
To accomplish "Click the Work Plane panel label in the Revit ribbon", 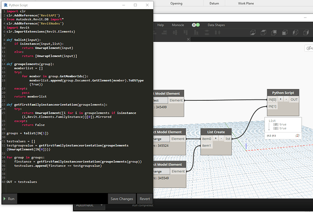I will point(246,3).
